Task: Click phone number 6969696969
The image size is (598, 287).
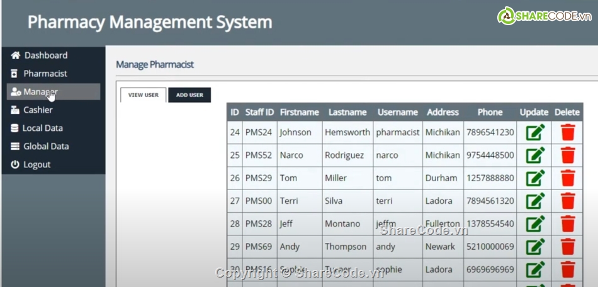Action: pos(490,269)
